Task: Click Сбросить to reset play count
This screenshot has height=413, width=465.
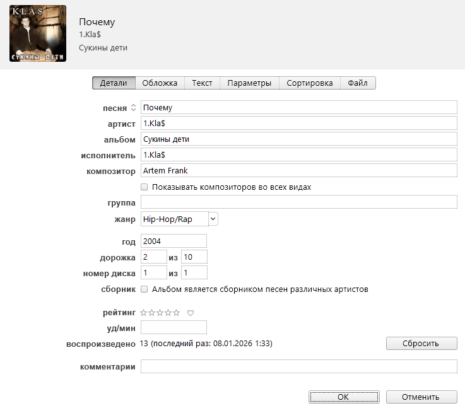Action: click(421, 344)
